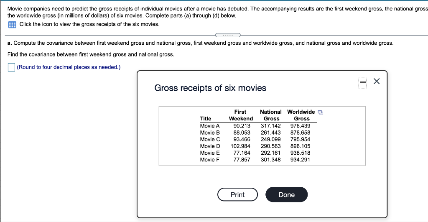The height and width of the screenshot is (222, 428).
Task: Select Movie E worldwide gross 938.518
Action: tap(300, 153)
